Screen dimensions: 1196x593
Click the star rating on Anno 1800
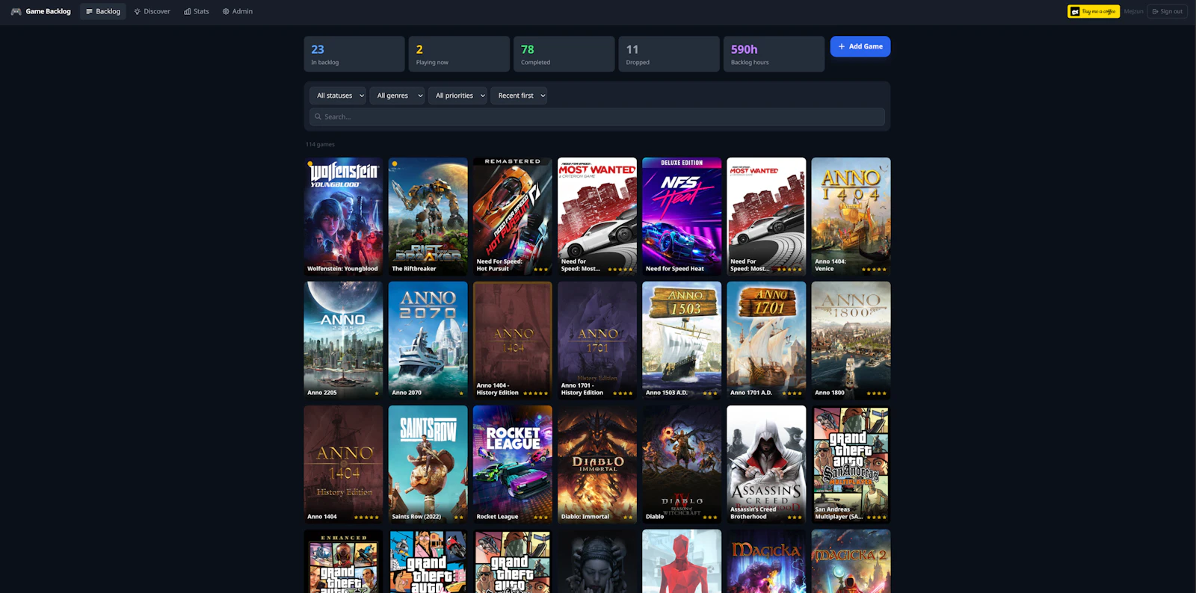876,393
